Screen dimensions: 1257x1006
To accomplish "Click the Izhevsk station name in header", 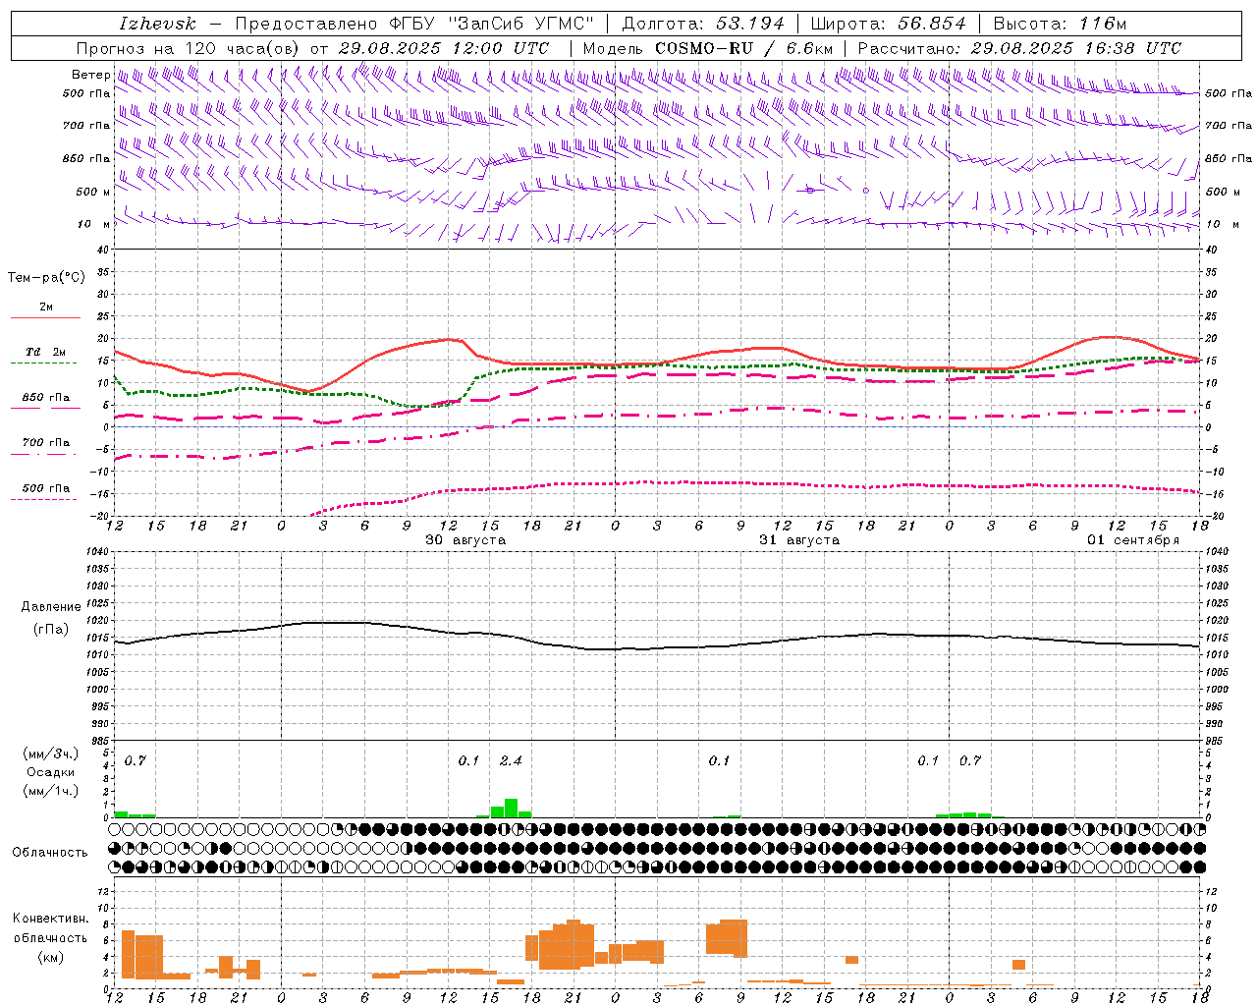I will [157, 24].
